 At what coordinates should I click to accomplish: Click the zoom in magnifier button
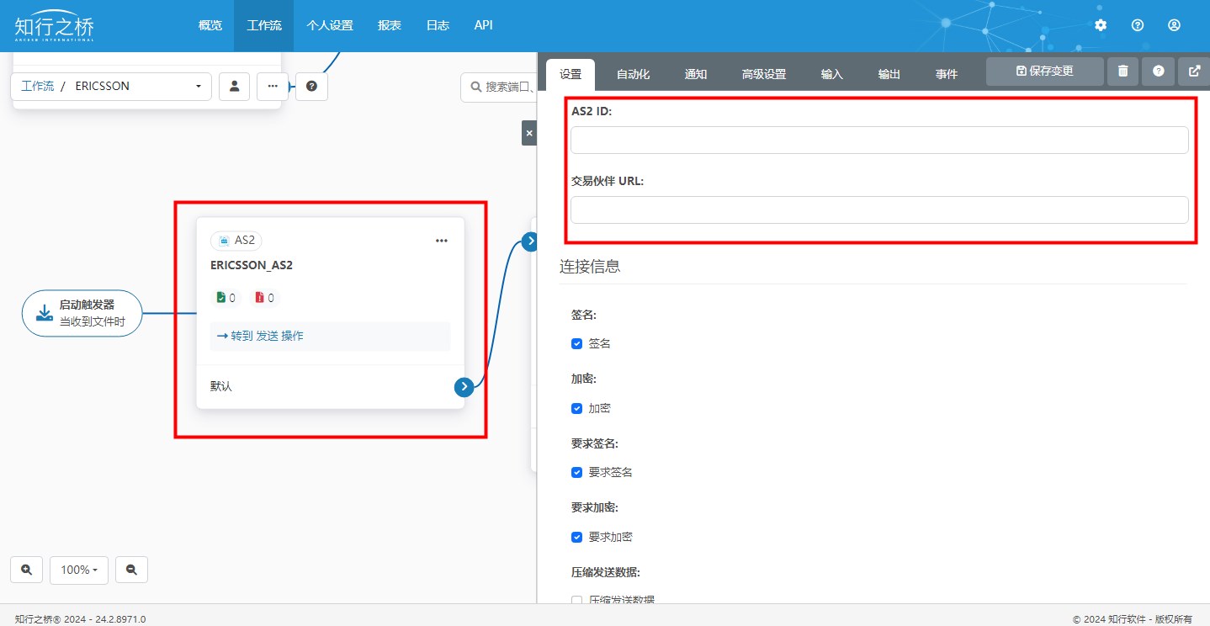26,570
